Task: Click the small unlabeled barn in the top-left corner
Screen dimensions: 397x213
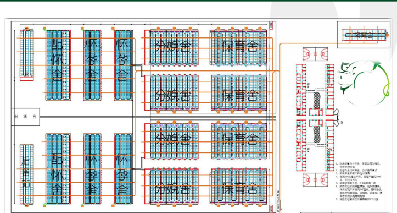Action: 26,54
